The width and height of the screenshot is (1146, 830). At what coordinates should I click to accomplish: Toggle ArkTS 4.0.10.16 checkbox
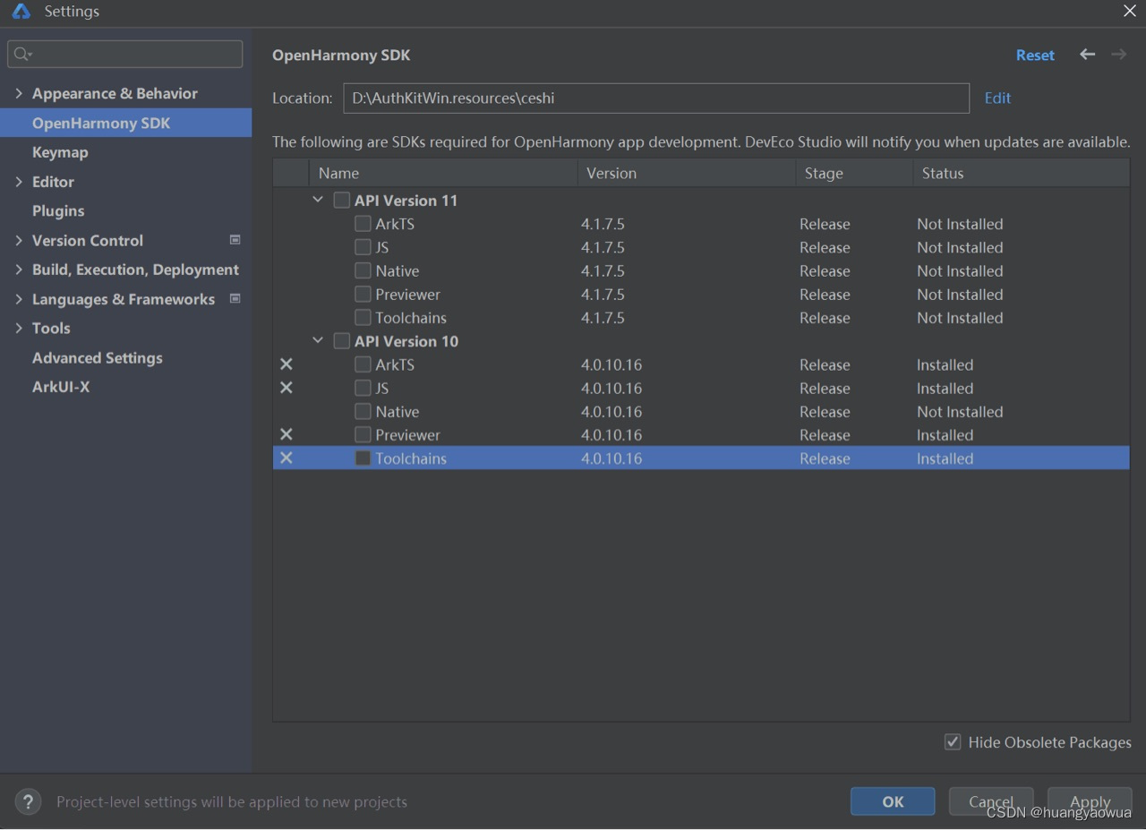click(363, 364)
